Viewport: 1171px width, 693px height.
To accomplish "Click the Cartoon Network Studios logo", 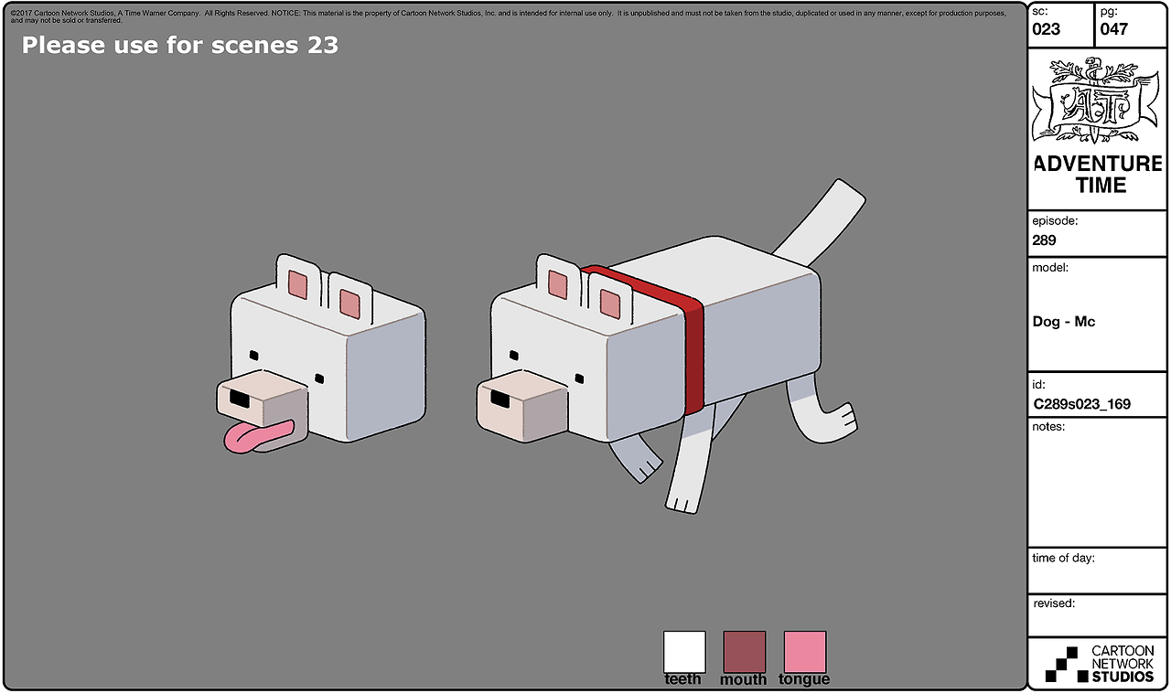I will [x=1100, y=665].
